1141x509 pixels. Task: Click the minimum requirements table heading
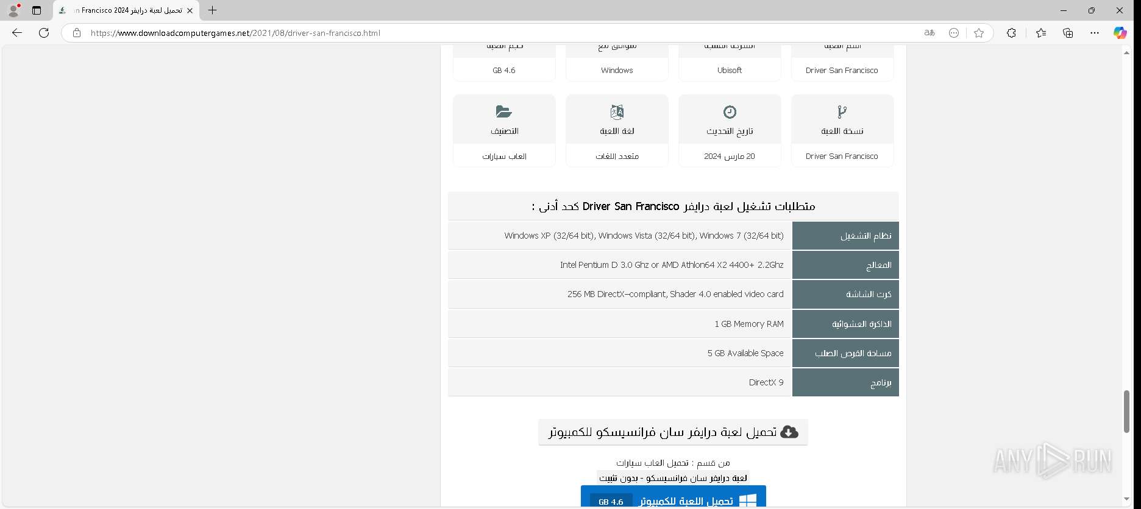coord(673,206)
